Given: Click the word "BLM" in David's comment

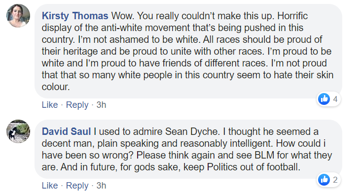Looking at the screenshot, I should [264, 155].
